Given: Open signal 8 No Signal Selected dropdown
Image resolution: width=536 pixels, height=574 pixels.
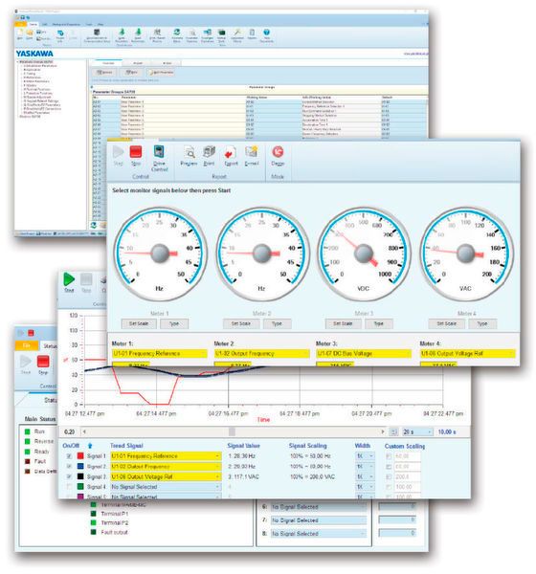Looking at the screenshot, I should [x=319, y=534].
